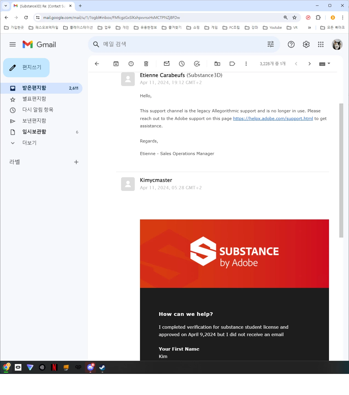Open the 임시보관함 drafts folder
This screenshot has width=349, height=395.
coord(41,132)
